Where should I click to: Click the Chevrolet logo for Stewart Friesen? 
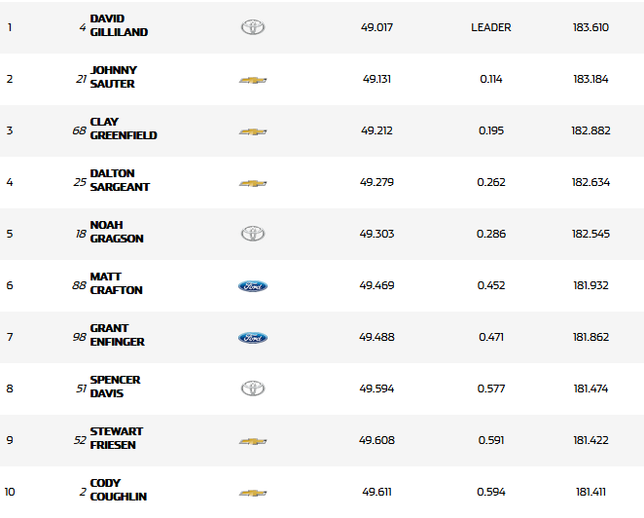(253, 441)
